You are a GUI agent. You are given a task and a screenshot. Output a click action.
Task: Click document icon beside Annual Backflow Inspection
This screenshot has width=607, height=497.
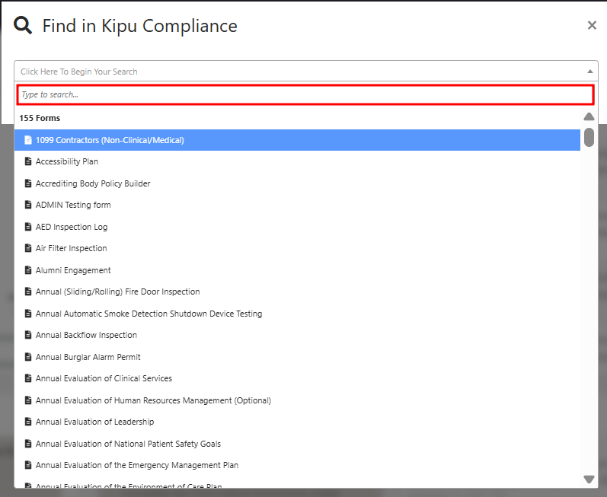coord(28,335)
